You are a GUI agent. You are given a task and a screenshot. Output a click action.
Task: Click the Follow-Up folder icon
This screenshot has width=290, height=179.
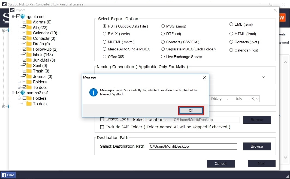coord(29,49)
